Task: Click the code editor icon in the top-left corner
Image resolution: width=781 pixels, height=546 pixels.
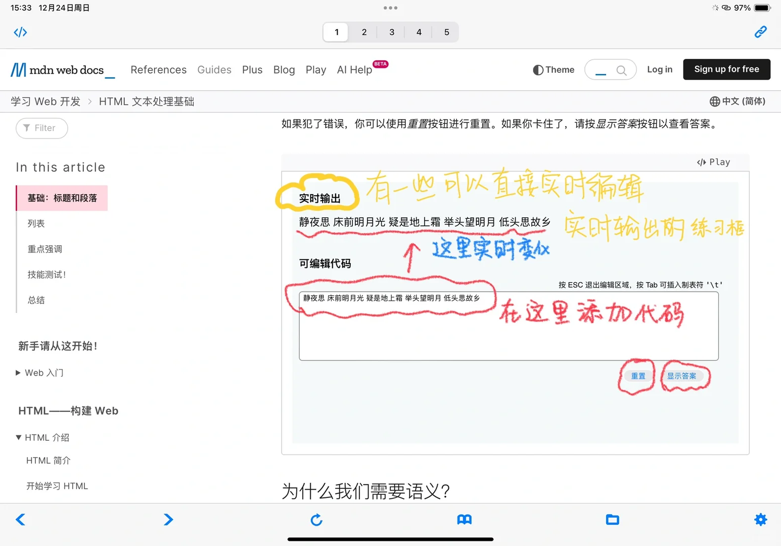Action: (20, 32)
